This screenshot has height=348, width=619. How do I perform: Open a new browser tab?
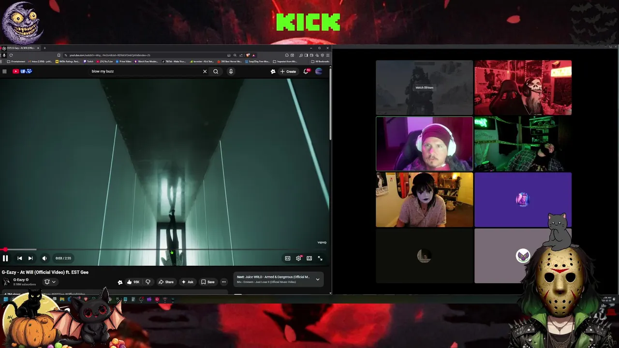coord(44,48)
